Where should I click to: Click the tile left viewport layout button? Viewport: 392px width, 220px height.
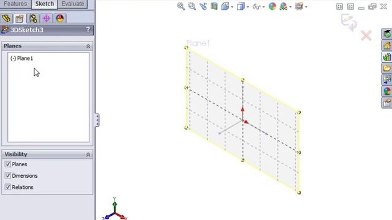pos(339,7)
